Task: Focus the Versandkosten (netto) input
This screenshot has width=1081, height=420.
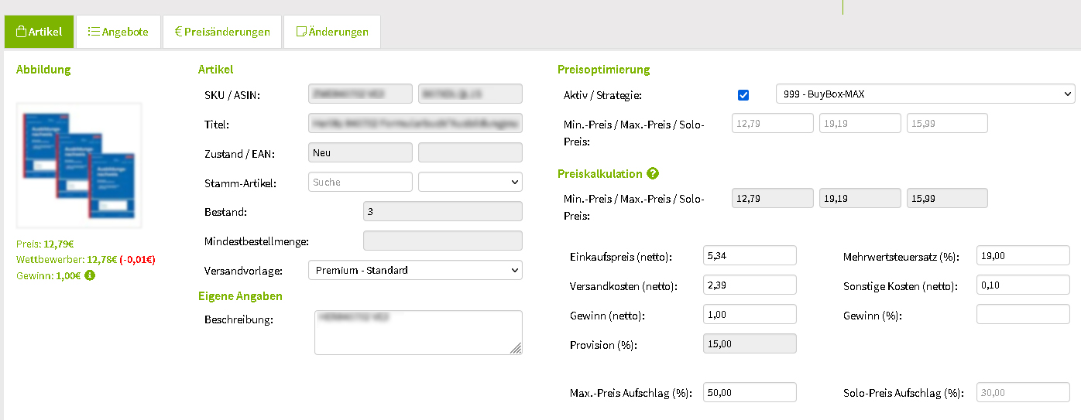Action: point(750,285)
